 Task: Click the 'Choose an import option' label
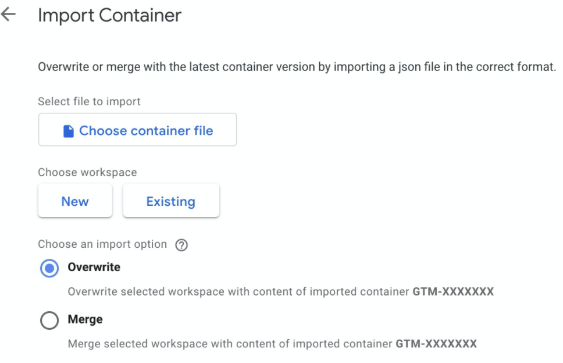click(x=102, y=244)
